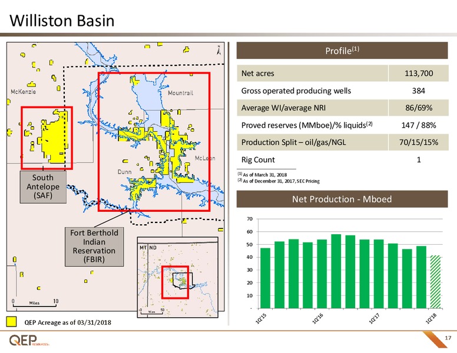
Task: Click 'Average WI/average NRI' label
Action: (x=283, y=108)
